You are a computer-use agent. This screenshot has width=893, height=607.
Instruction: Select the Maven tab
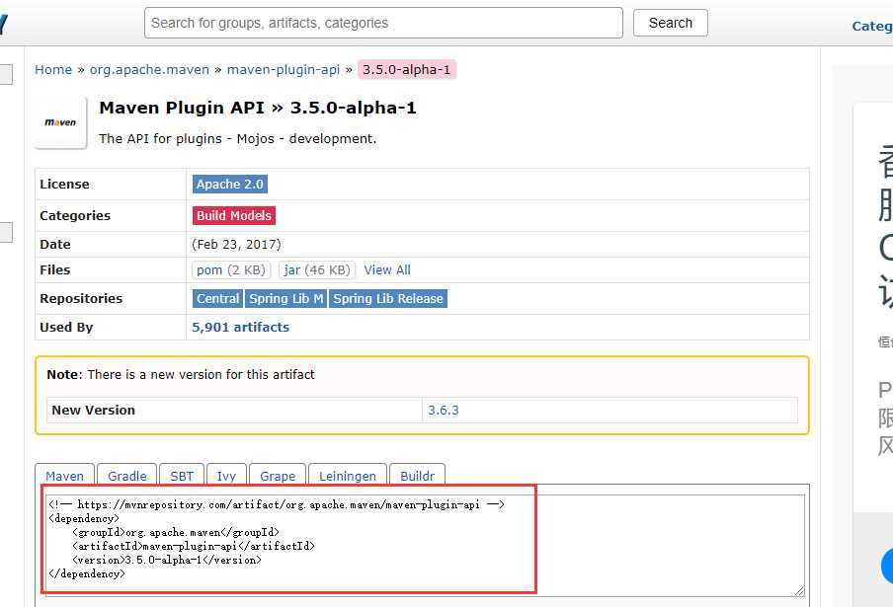[64, 476]
